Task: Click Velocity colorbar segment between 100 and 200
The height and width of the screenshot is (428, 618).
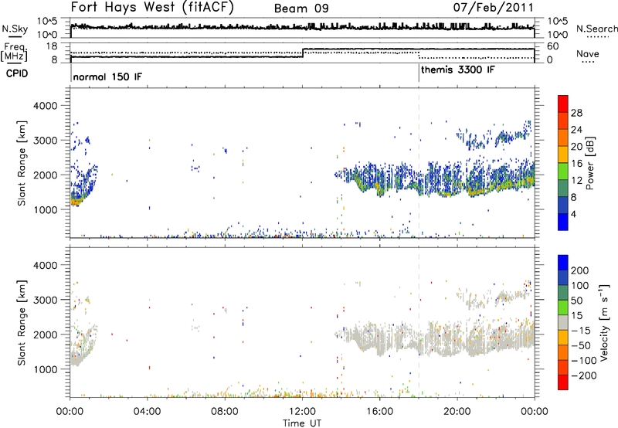Action: (x=563, y=277)
